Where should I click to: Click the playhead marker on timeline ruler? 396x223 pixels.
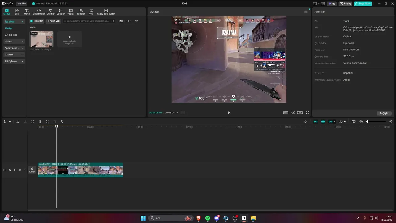(56, 126)
